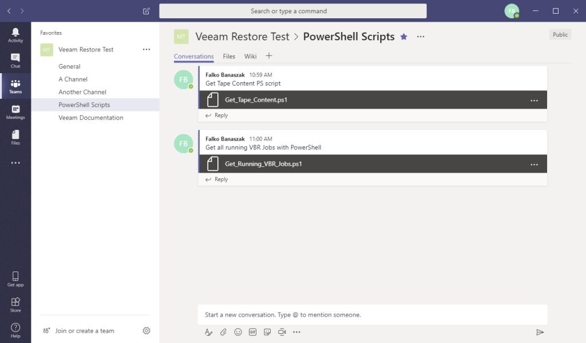Click Falko Banaszak avatar on 11:00 AM post
This screenshot has height=343, width=586.
pos(184,143)
